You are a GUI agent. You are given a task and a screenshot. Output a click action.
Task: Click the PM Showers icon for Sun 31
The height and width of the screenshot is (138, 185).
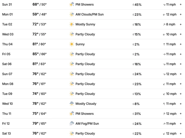(x=72, y=4)
